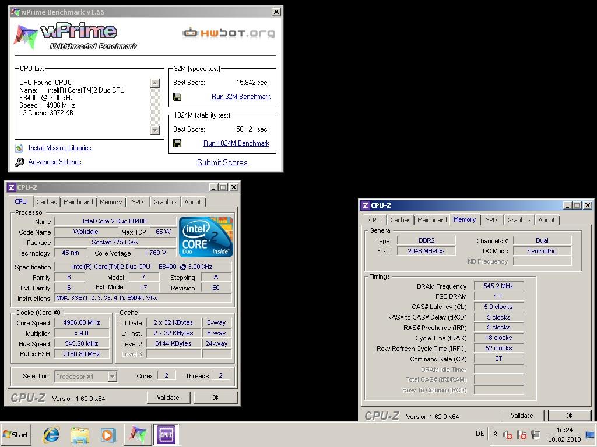Show hidden tray icons arrow
Image resolution: width=597 pixels, height=447 pixels.
pyautogui.click(x=495, y=434)
